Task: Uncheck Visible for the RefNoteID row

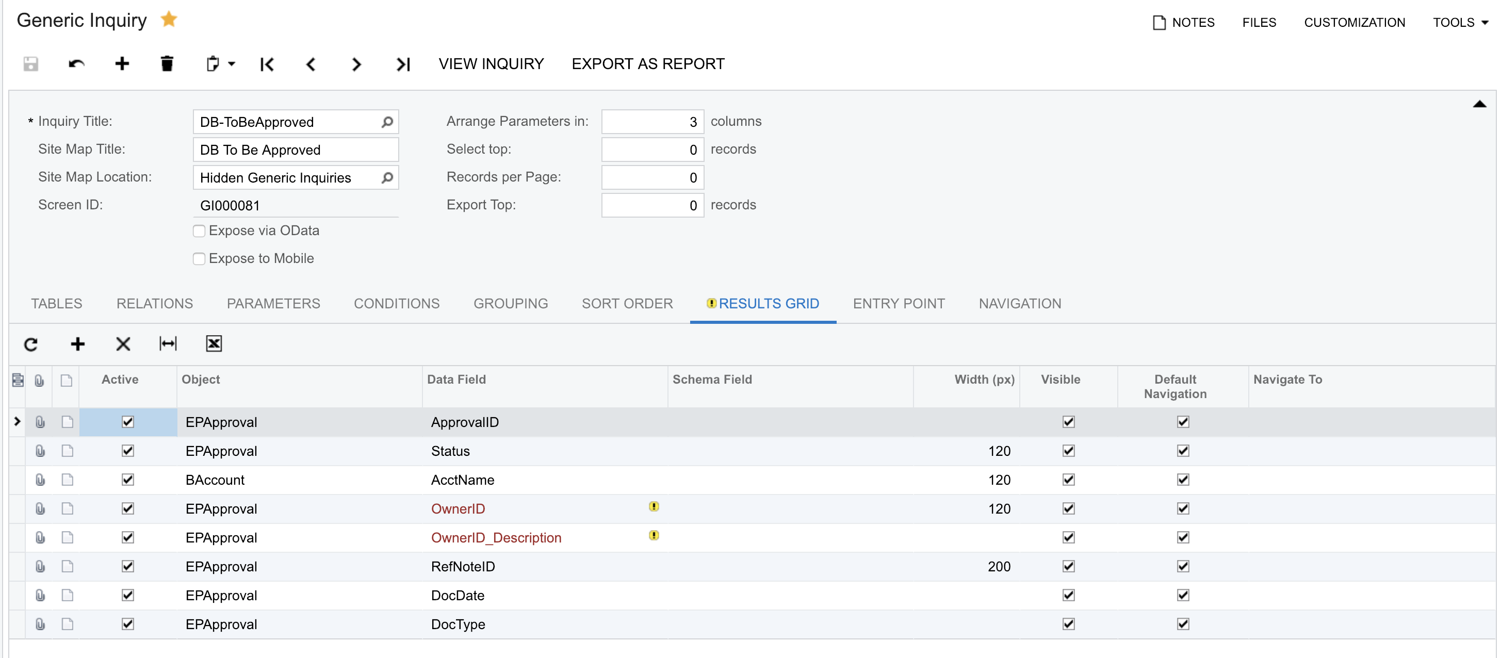Action: pos(1068,566)
